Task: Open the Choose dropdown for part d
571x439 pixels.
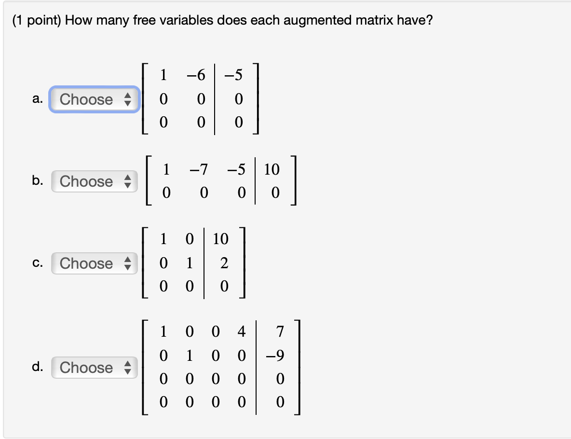Action: pos(94,368)
